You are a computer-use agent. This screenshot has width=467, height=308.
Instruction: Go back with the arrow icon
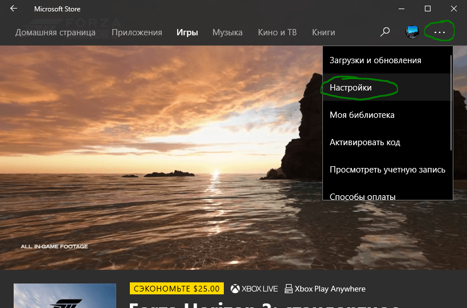pyautogui.click(x=14, y=9)
